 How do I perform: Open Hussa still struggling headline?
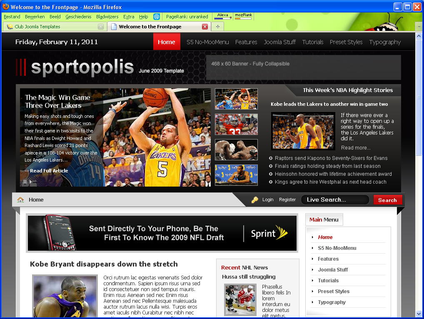pos(249,277)
